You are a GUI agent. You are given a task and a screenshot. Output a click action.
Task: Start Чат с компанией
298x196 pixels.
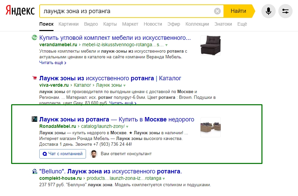tap(63, 154)
